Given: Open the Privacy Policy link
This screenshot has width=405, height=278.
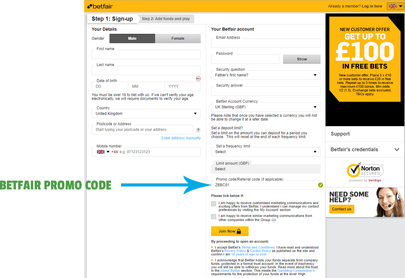Looking at the screenshot, I should coord(235,251).
